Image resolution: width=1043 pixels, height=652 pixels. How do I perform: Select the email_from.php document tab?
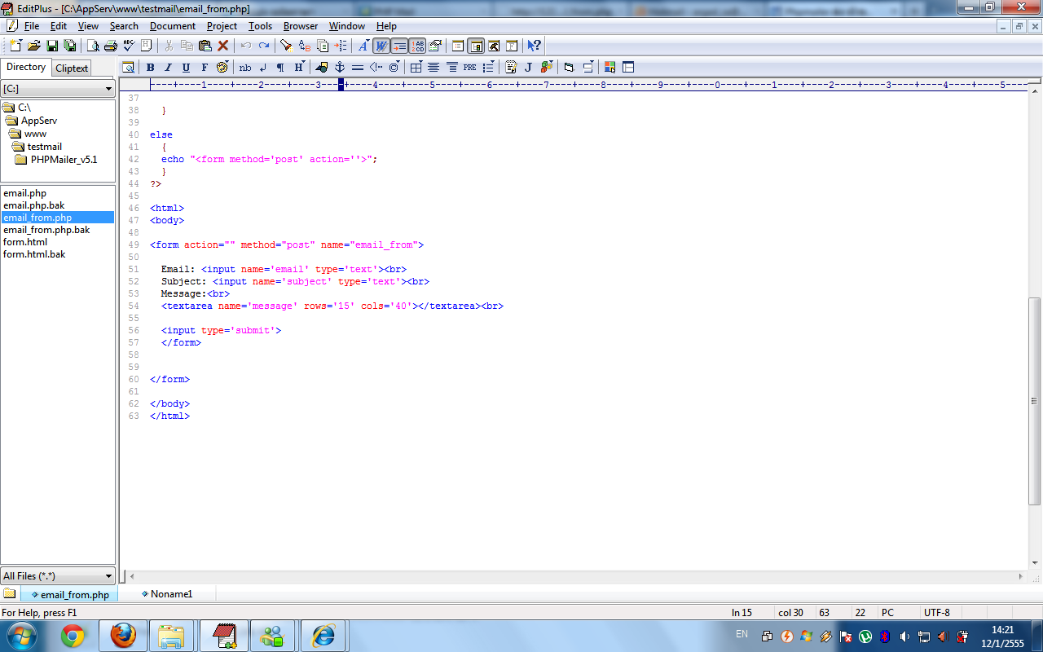[69, 595]
